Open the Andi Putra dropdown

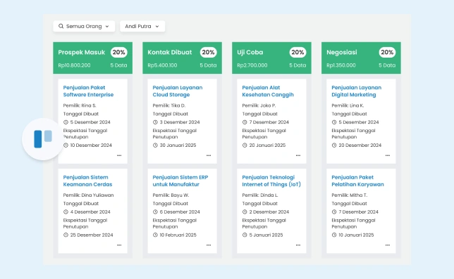(x=142, y=26)
